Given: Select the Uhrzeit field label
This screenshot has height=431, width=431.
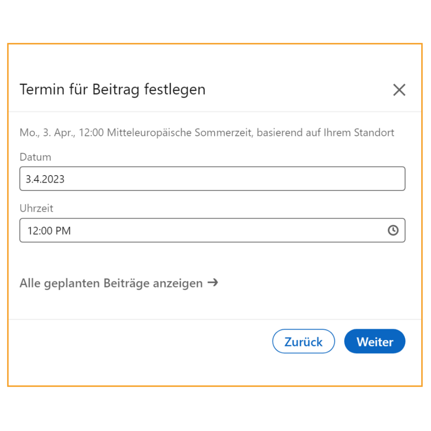Looking at the screenshot, I should coord(36,208).
